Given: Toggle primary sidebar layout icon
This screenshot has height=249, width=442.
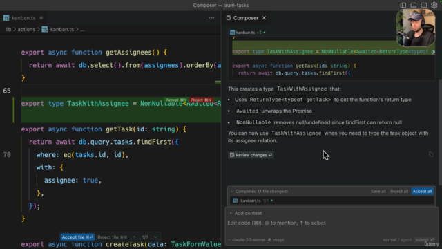Looking at the screenshot, I should [x=403, y=5].
